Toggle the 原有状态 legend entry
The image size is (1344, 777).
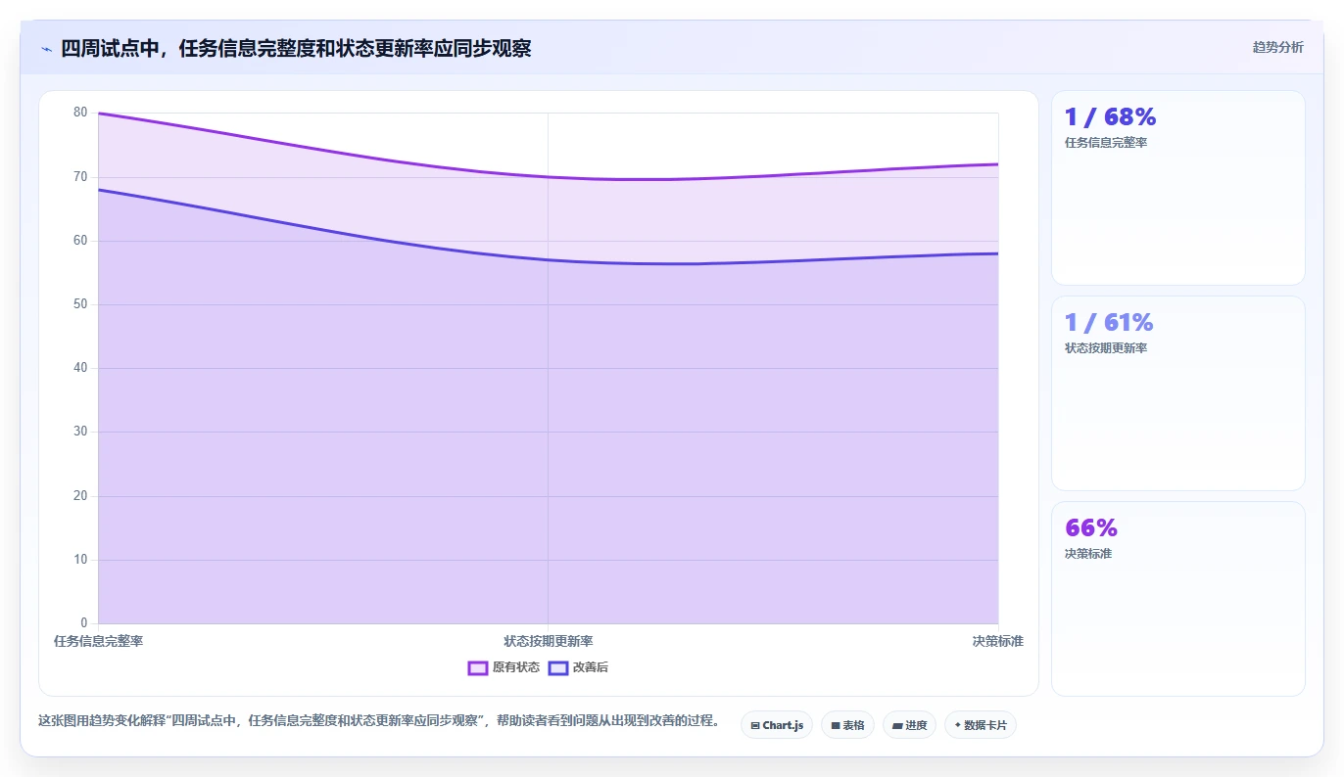504,667
